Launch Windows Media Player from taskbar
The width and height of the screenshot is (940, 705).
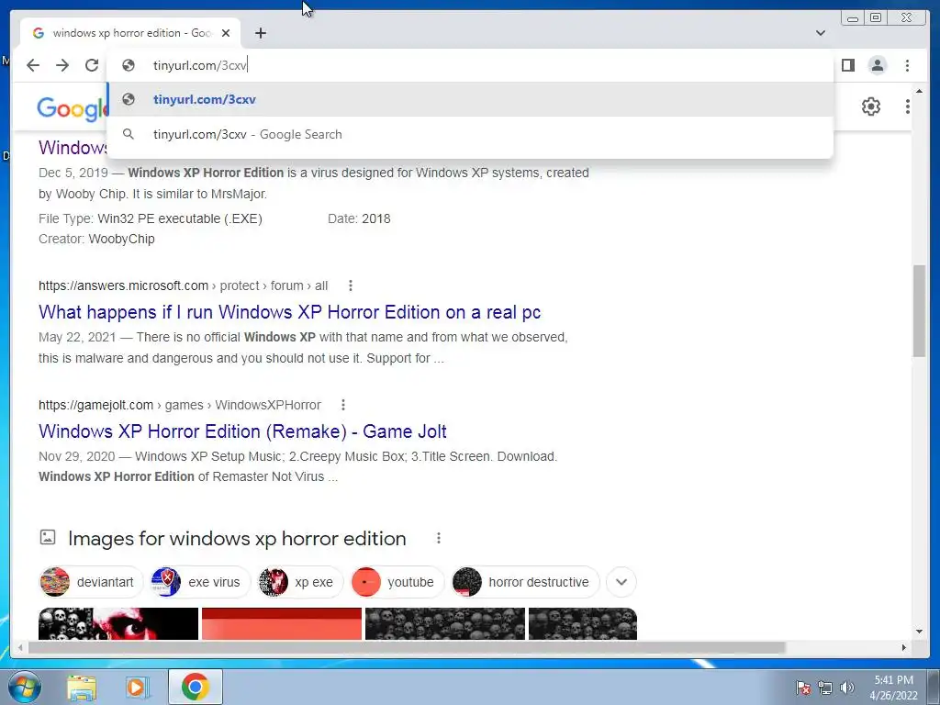click(x=138, y=688)
